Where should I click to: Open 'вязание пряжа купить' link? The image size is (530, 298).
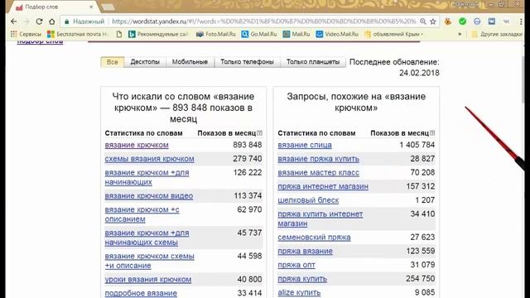tap(318, 159)
